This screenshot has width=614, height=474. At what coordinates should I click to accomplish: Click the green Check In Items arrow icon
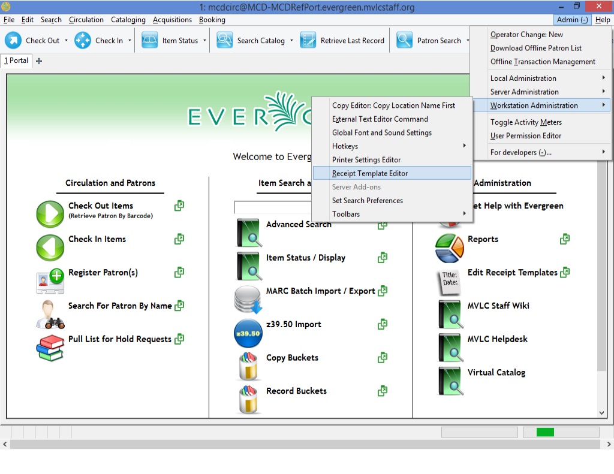50,247
